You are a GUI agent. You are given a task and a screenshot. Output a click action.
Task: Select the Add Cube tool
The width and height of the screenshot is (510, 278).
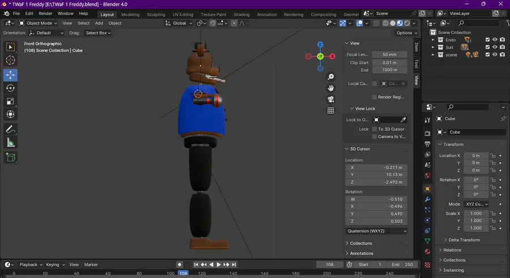point(10,157)
